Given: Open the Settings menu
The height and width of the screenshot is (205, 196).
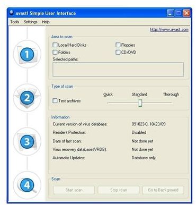Looking at the screenshot, I should pyautogui.click(x=31, y=22).
